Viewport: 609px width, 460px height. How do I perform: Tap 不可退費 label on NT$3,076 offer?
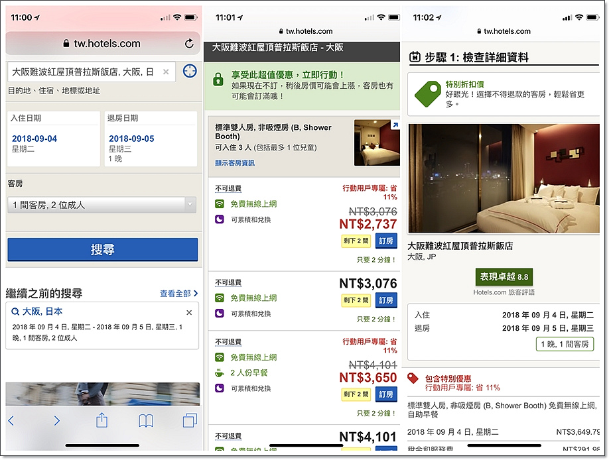[228, 282]
